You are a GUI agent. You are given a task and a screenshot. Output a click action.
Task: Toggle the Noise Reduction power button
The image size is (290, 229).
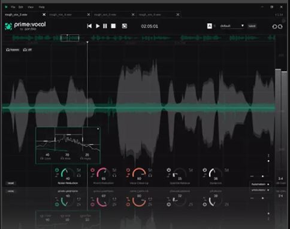[57, 170]
